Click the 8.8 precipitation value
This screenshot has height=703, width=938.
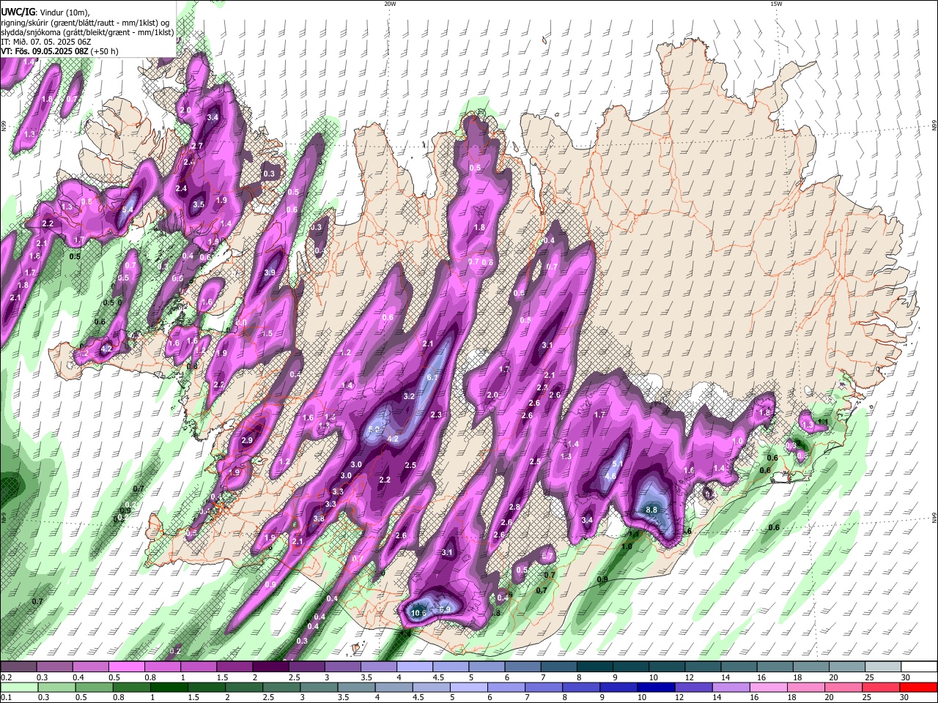click(x=651, y=510)
